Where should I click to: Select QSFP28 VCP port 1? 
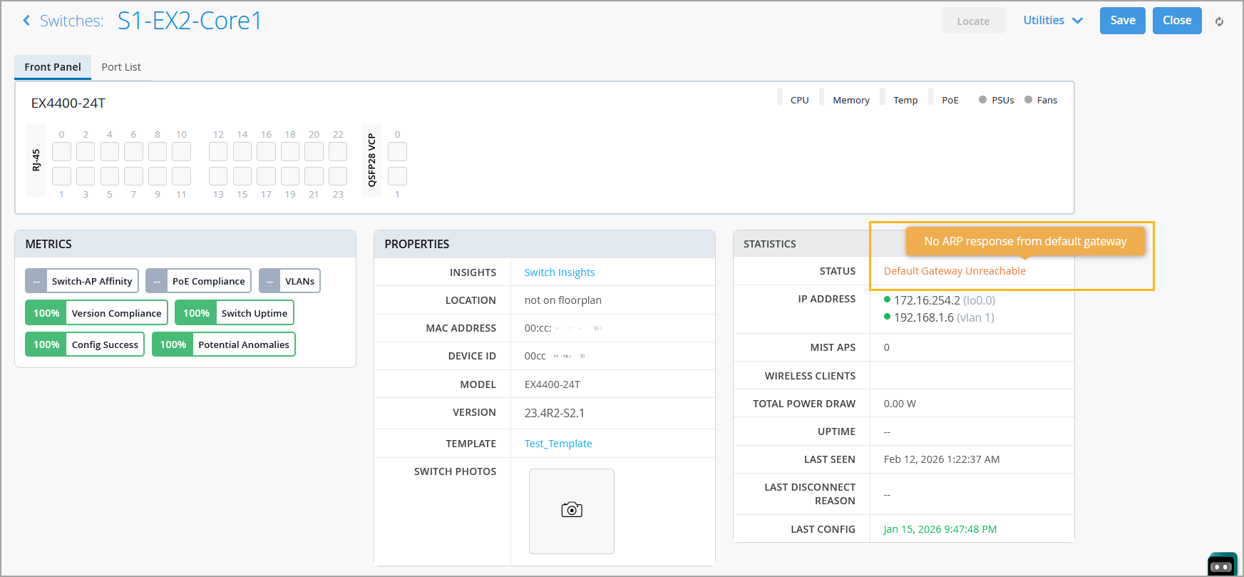[x=397, y=175]
